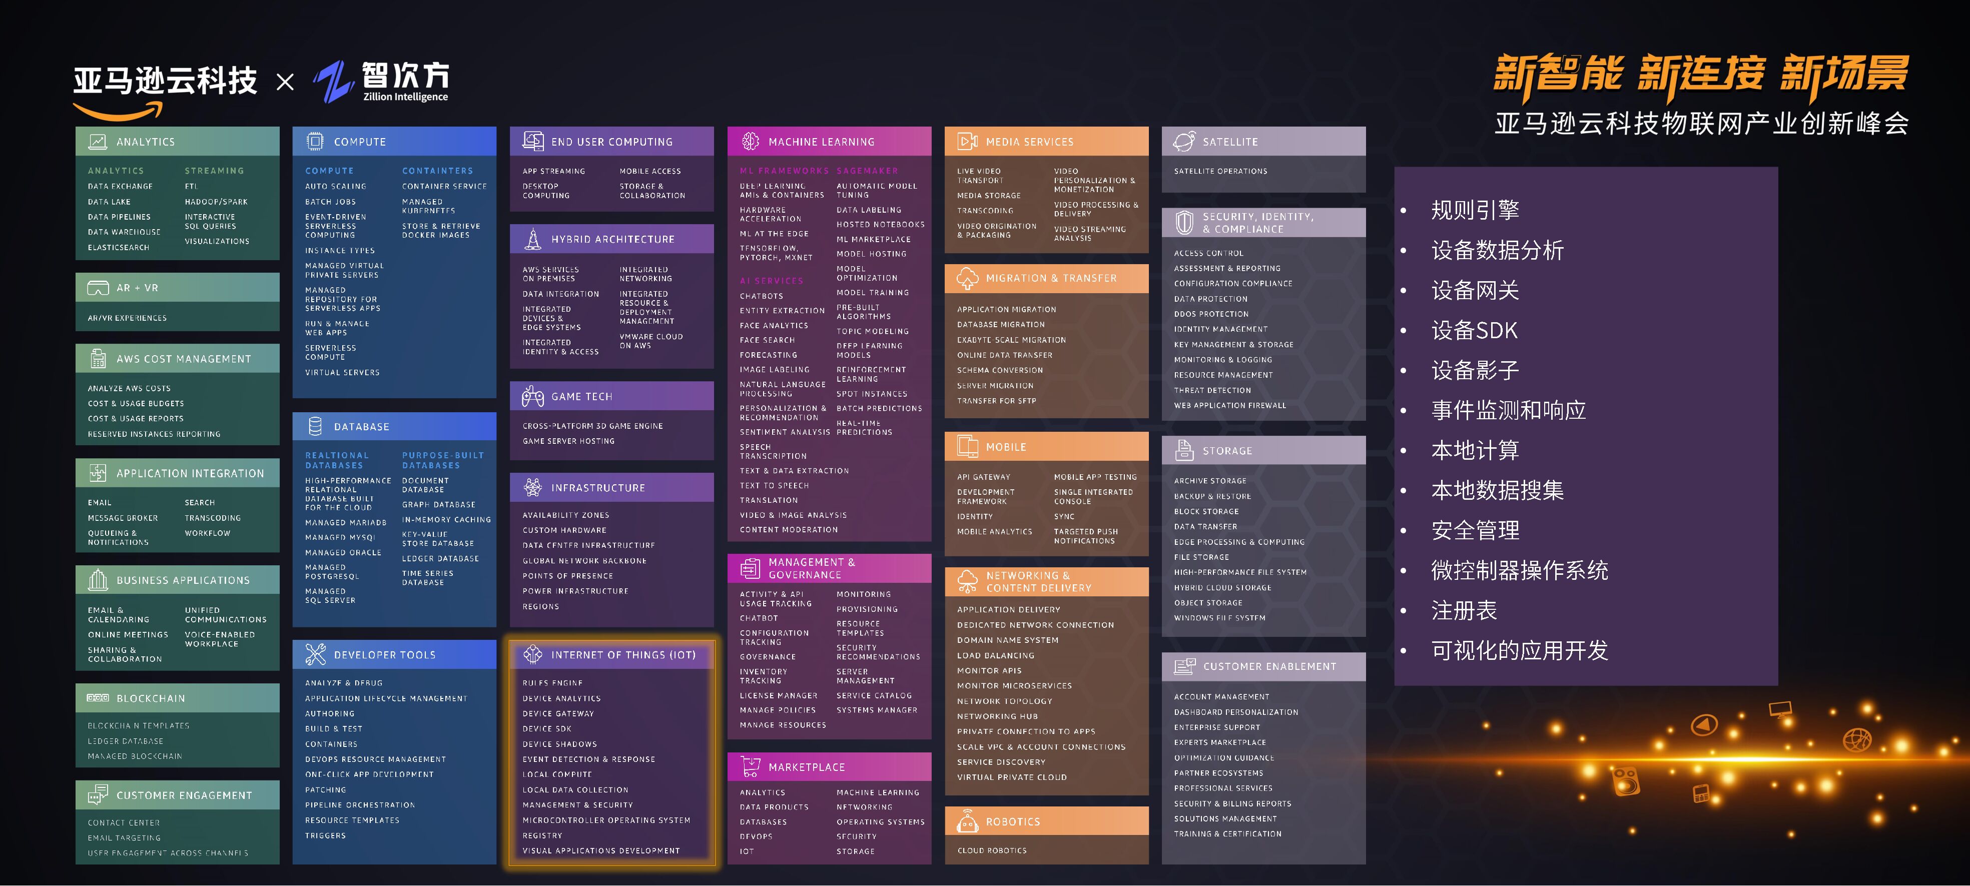Click the Game Tech controller icon
The height and width of the screenshot is (886, 1970).
(x=532, y=396)
